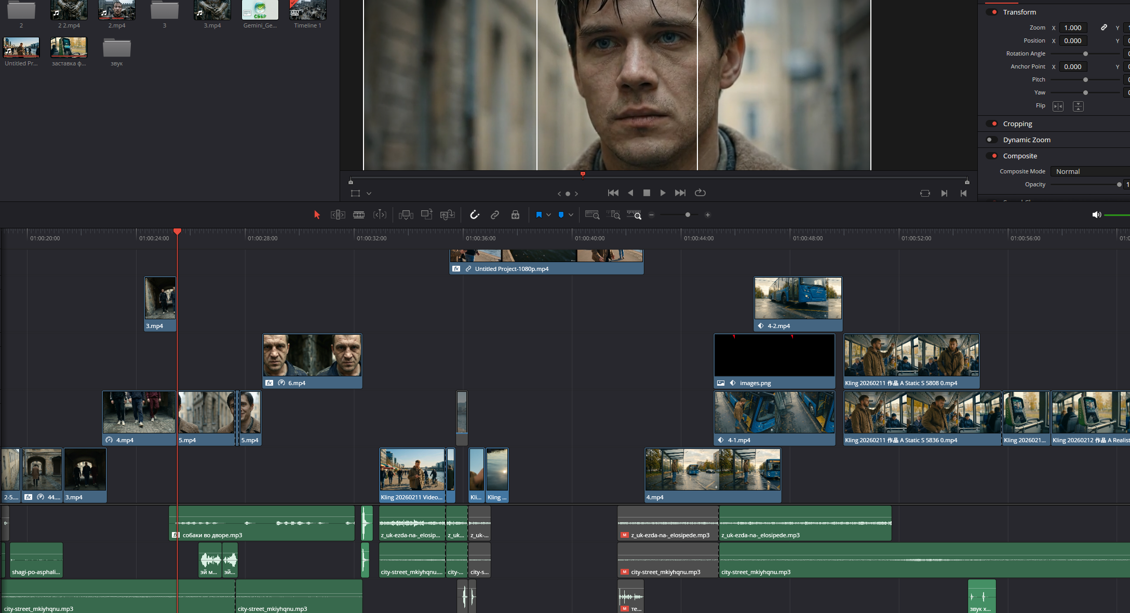
Task: Toggle linked selection chain icon
Action: [495, 215]
